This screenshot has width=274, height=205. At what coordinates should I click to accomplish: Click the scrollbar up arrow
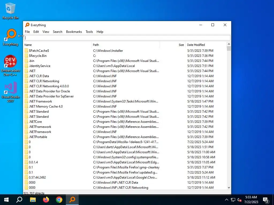(x=229, y=44)
